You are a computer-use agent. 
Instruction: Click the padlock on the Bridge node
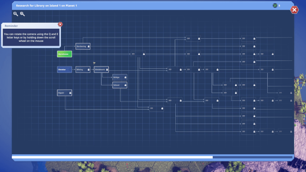[125, 78]
